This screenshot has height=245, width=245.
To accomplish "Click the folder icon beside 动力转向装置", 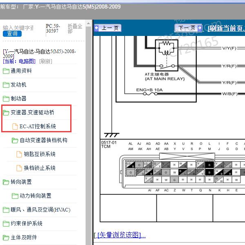I will click(x=15, y=196).
